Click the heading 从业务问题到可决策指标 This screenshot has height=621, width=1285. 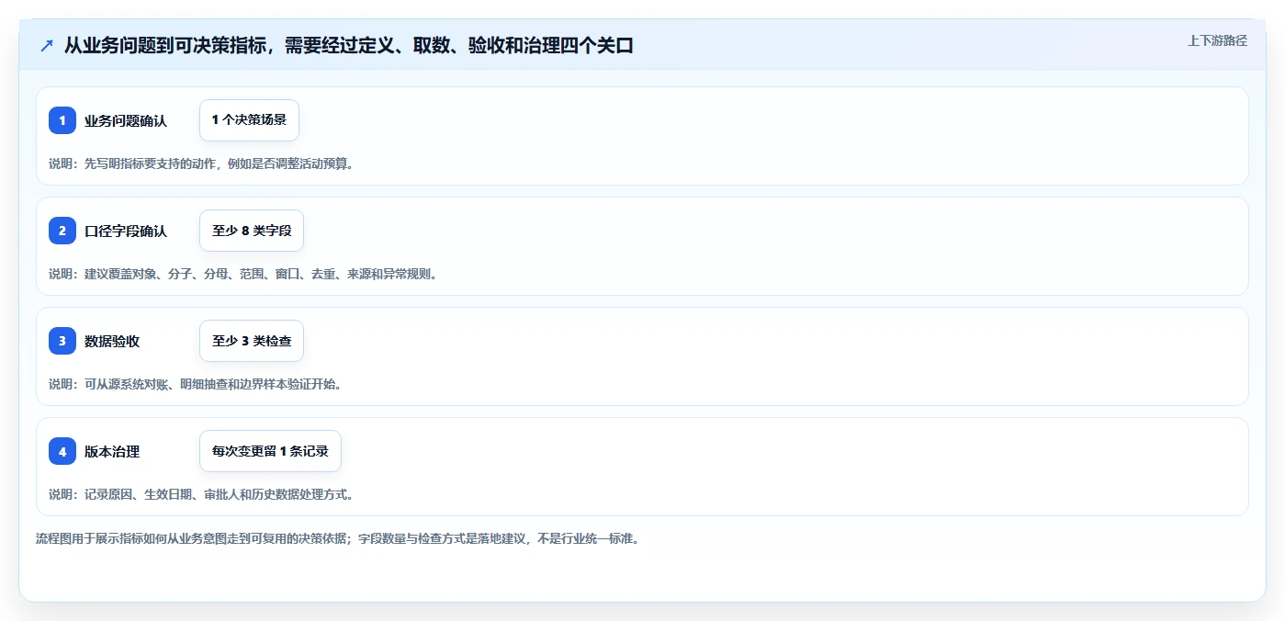[349, 45]
